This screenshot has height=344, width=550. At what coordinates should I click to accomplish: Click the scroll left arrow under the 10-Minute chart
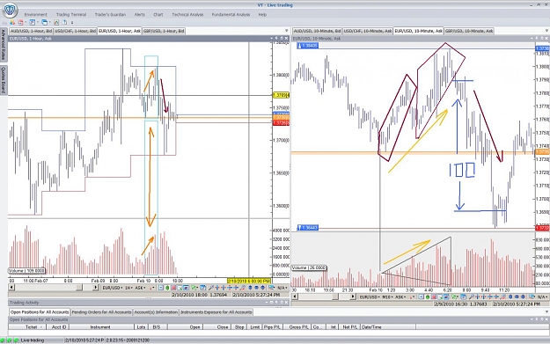294,297
